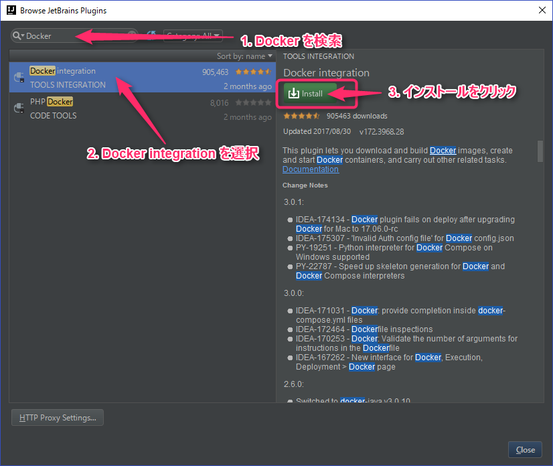The width and height of the screenshot is (553, 466).
Task: Close the Browse JetBrains Plugins window
Action: tap(542, 10)
